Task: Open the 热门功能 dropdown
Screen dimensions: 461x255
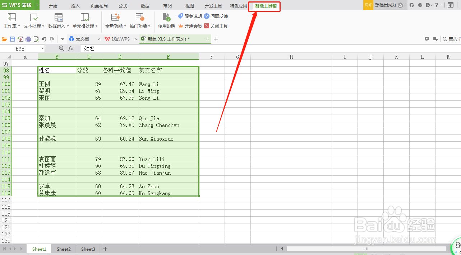Action: coord(140,21)
